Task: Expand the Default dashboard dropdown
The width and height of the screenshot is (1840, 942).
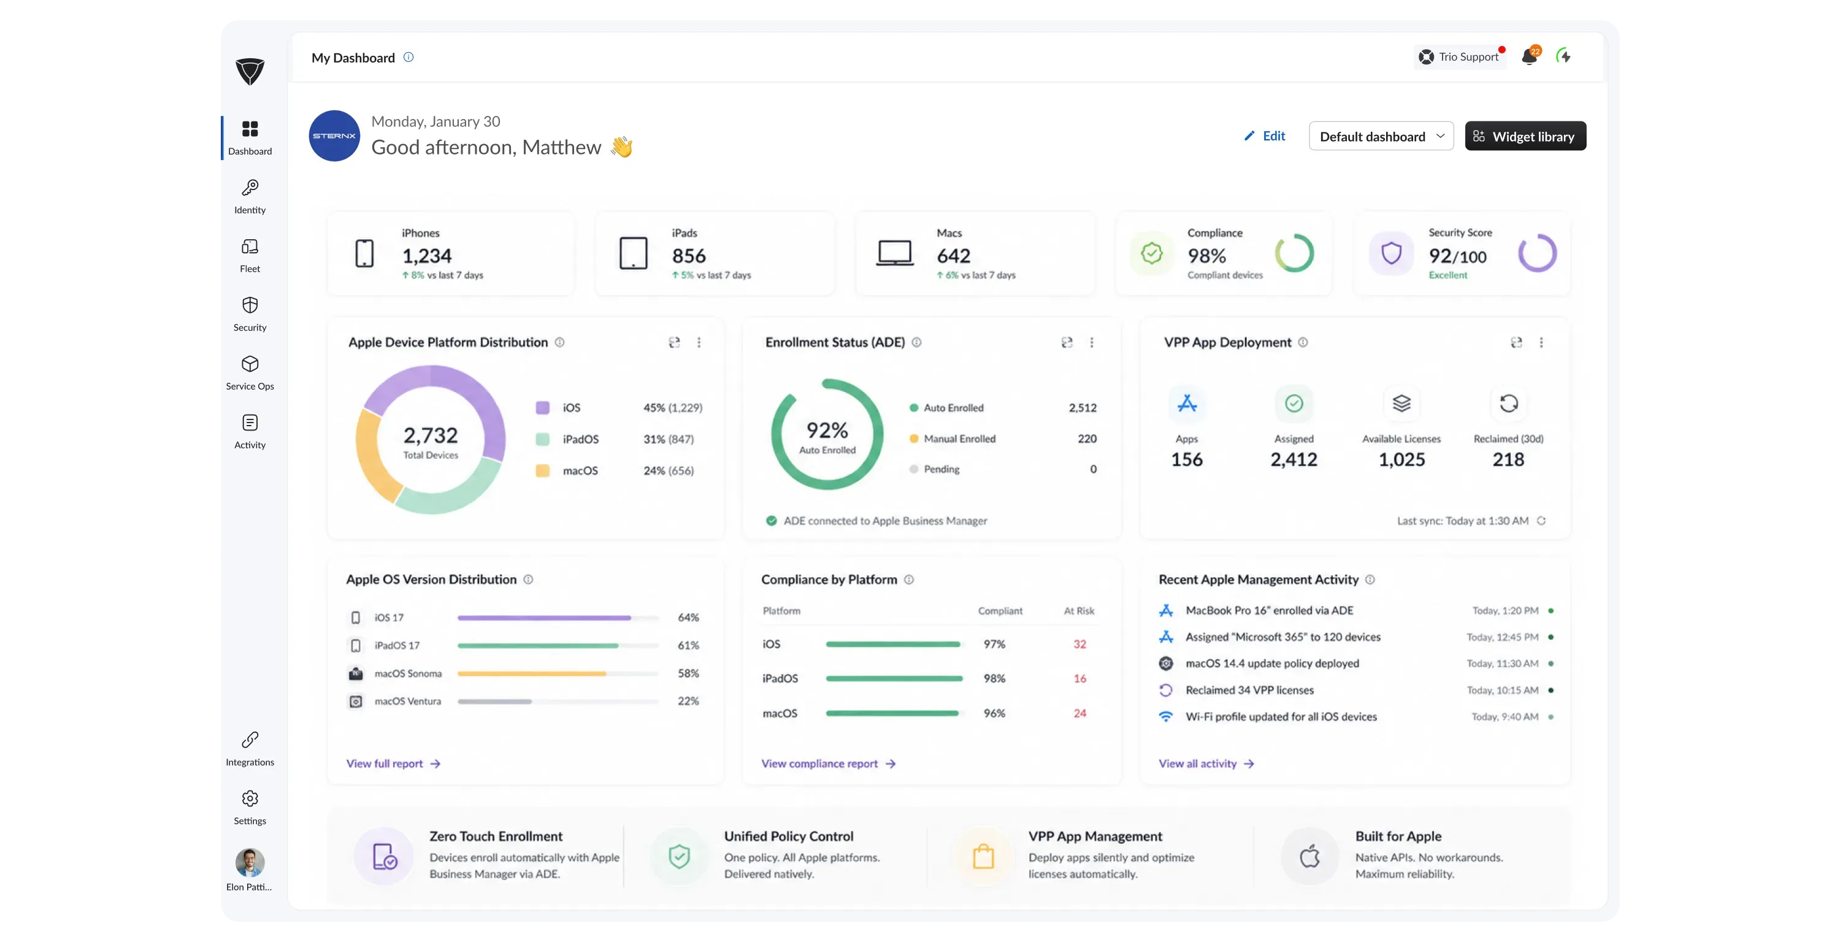Action: tap(1381, 136)
